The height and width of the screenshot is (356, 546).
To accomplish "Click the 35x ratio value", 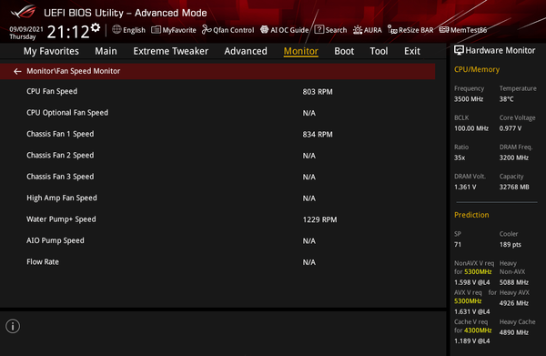I will point(460,158).
